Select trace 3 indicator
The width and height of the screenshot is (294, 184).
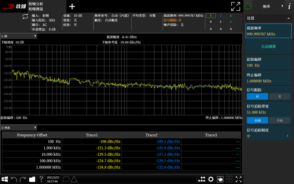pyautogui.click(x=230, y=16)
